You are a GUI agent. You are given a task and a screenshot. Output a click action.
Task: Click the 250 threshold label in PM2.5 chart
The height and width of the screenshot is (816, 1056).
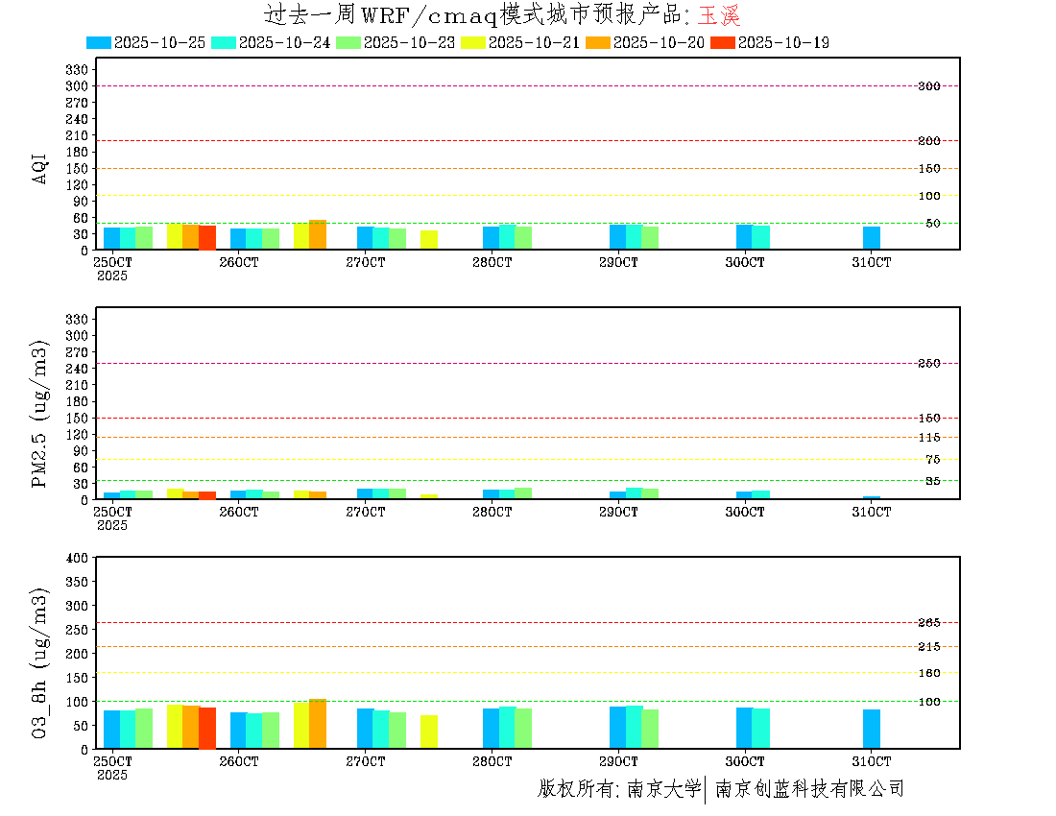click(928, 364)
